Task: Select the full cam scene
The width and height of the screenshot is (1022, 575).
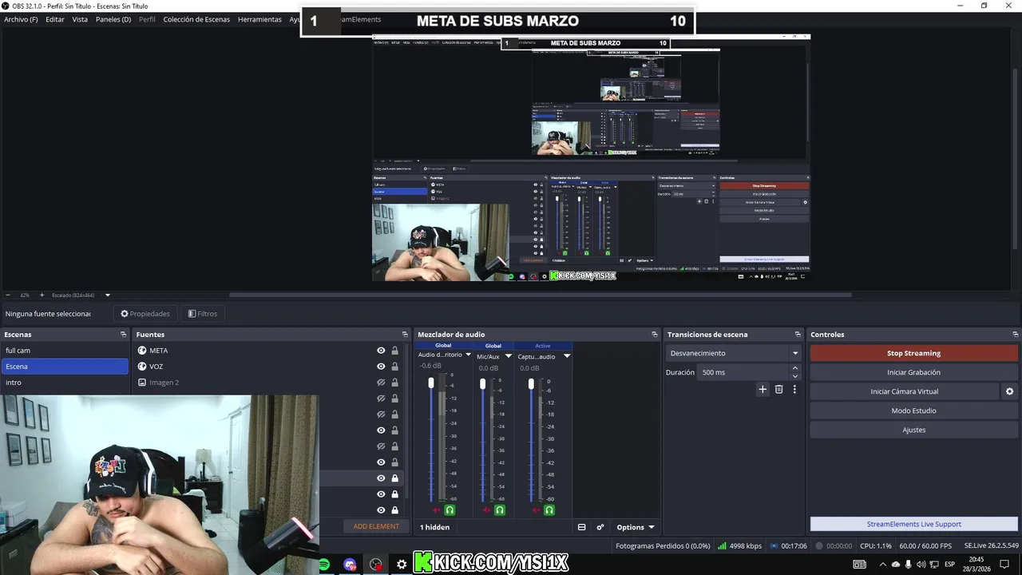Action: (x=65, y=351)
